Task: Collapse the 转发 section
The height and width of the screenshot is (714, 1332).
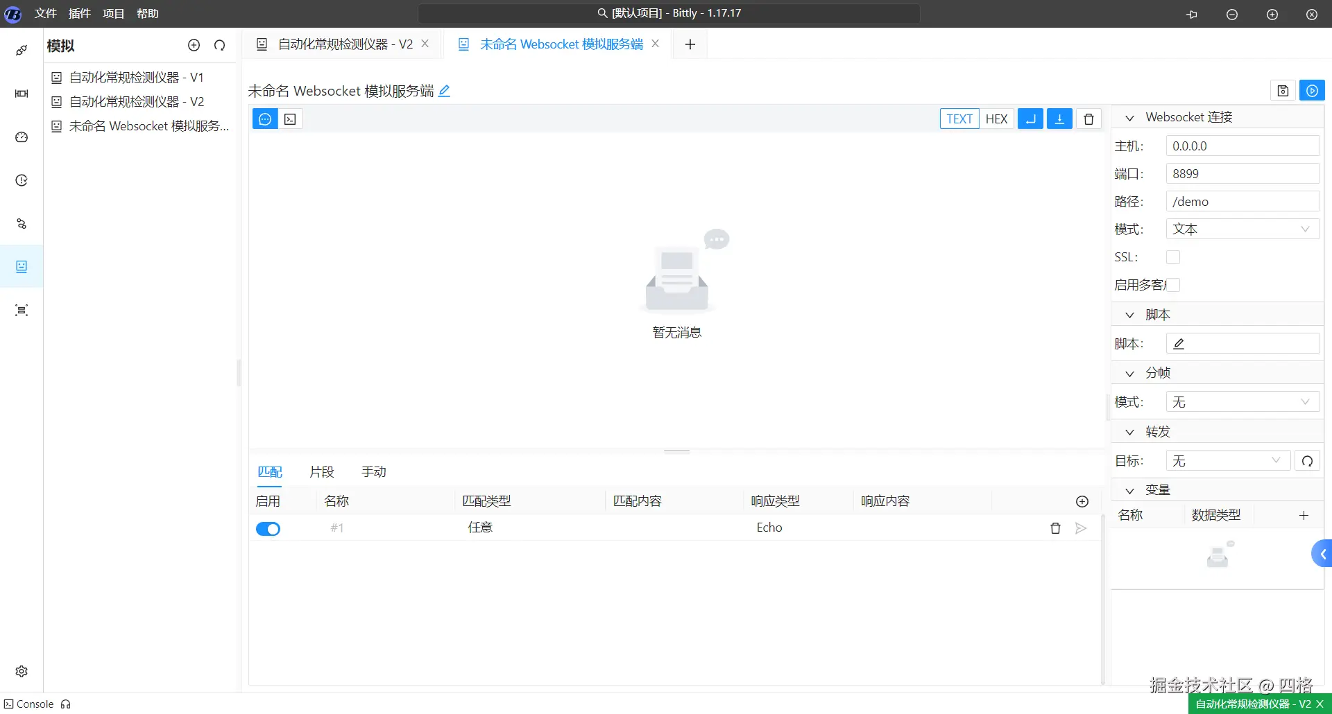Action: click(1129, 433)
